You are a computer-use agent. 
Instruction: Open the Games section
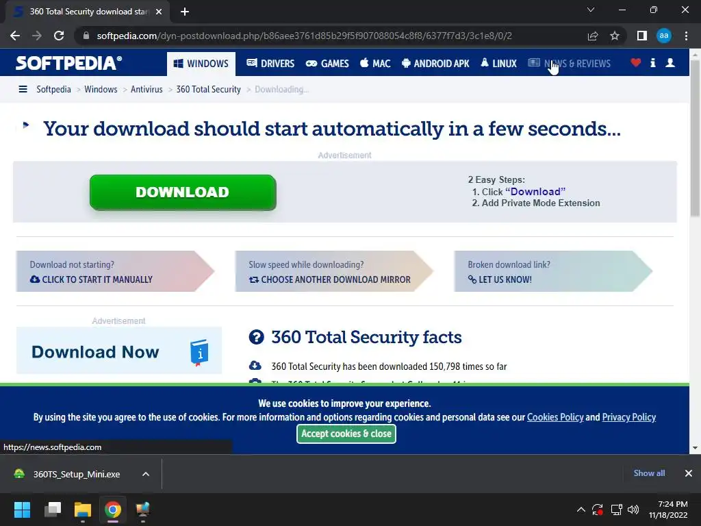coord(327,64)
